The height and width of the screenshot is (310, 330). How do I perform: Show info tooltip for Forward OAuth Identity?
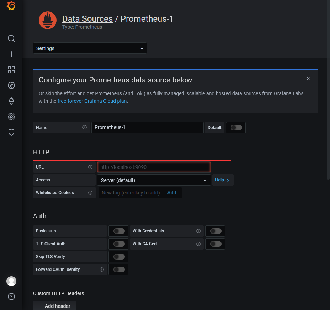click(102, 269)
